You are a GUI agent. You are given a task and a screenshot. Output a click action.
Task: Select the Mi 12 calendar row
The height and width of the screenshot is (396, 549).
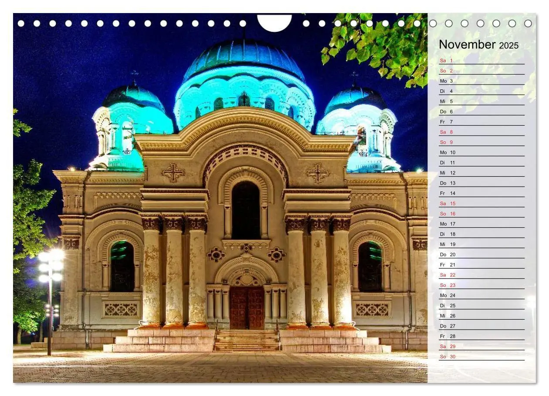point(481,173)
